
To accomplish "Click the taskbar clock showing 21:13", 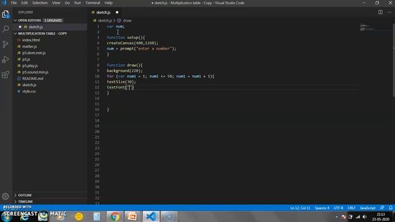I will coord(381,216).
